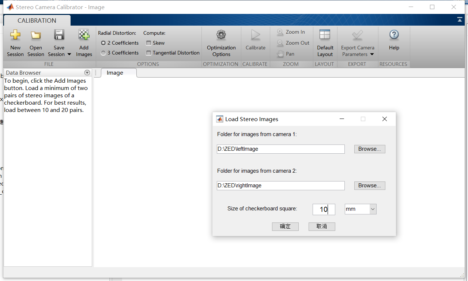Image resolution: width=468 pixels, height=281 pixels.
Task: Click the Data Browser instructions text
Action: point(46,95)
